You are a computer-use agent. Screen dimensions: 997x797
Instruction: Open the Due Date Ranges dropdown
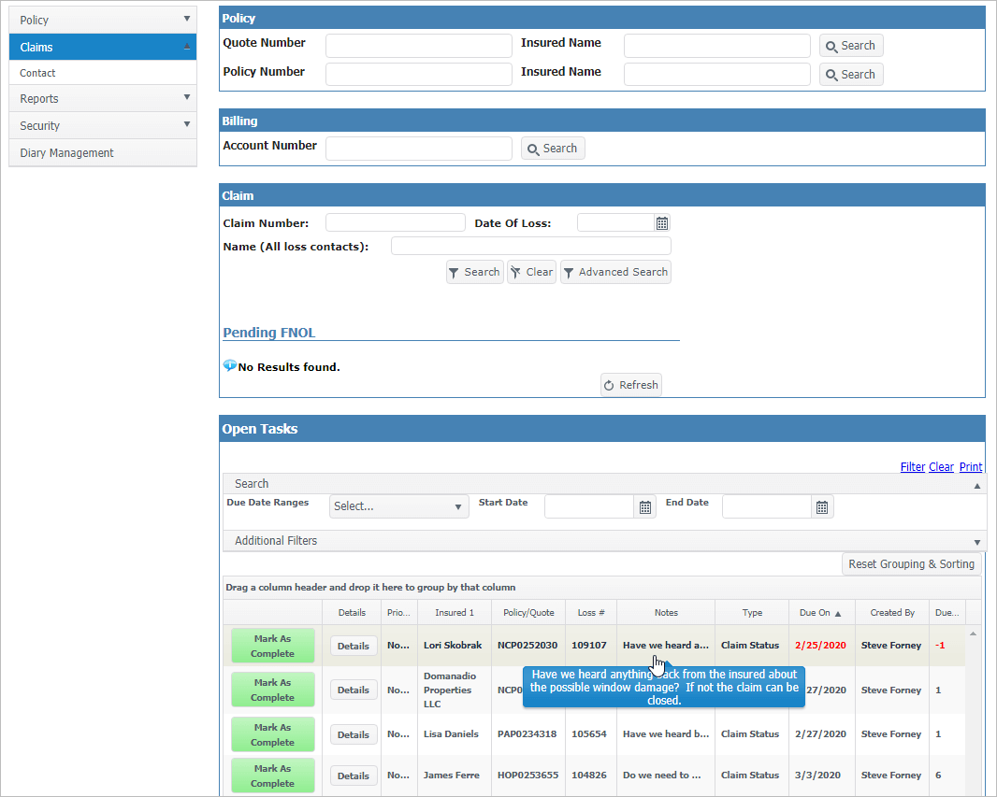click(x=399, y=506)
